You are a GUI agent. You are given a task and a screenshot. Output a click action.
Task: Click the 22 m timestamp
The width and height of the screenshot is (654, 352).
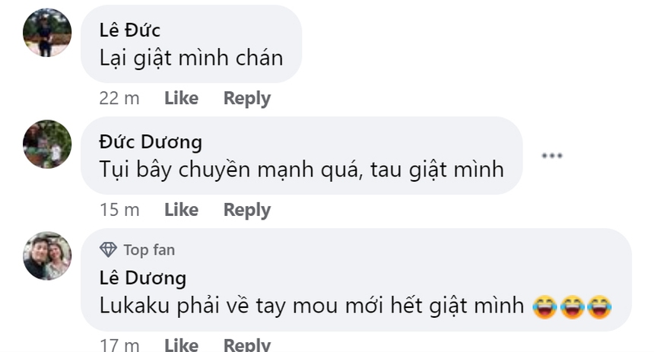(119, 98)
